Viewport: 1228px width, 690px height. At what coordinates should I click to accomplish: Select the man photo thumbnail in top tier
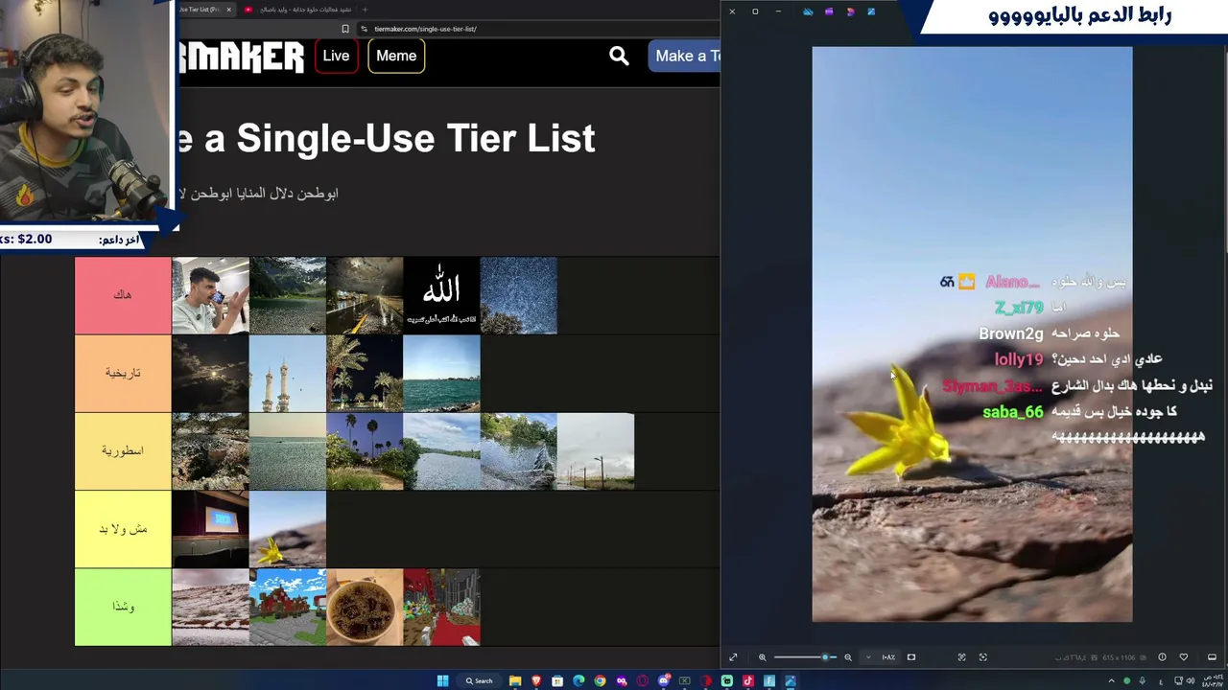point(211,295)
